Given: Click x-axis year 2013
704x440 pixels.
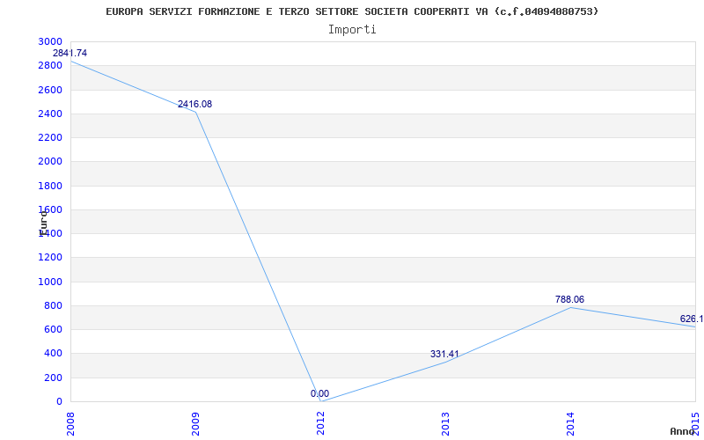Looking at the screenshot, I should point(445,425).
